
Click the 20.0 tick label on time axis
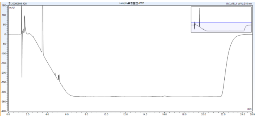204,114
